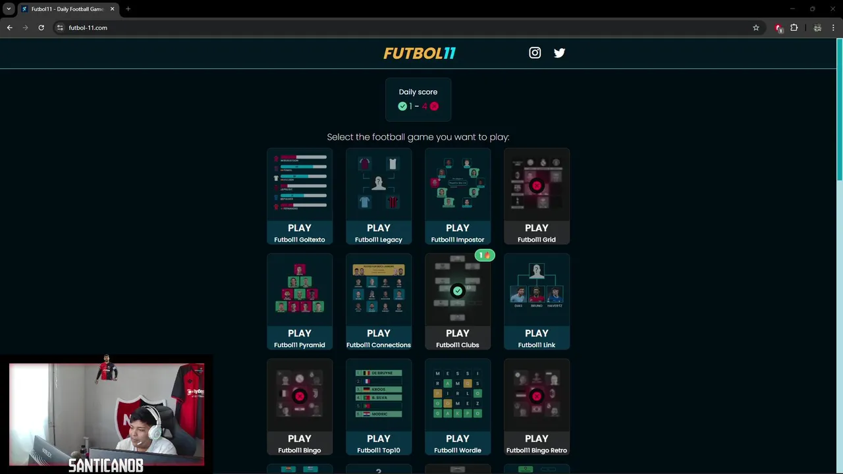Open the Futbol11 Twitter page icon
The height and width of the screenshot is (474, 843).
pos(559,53)
